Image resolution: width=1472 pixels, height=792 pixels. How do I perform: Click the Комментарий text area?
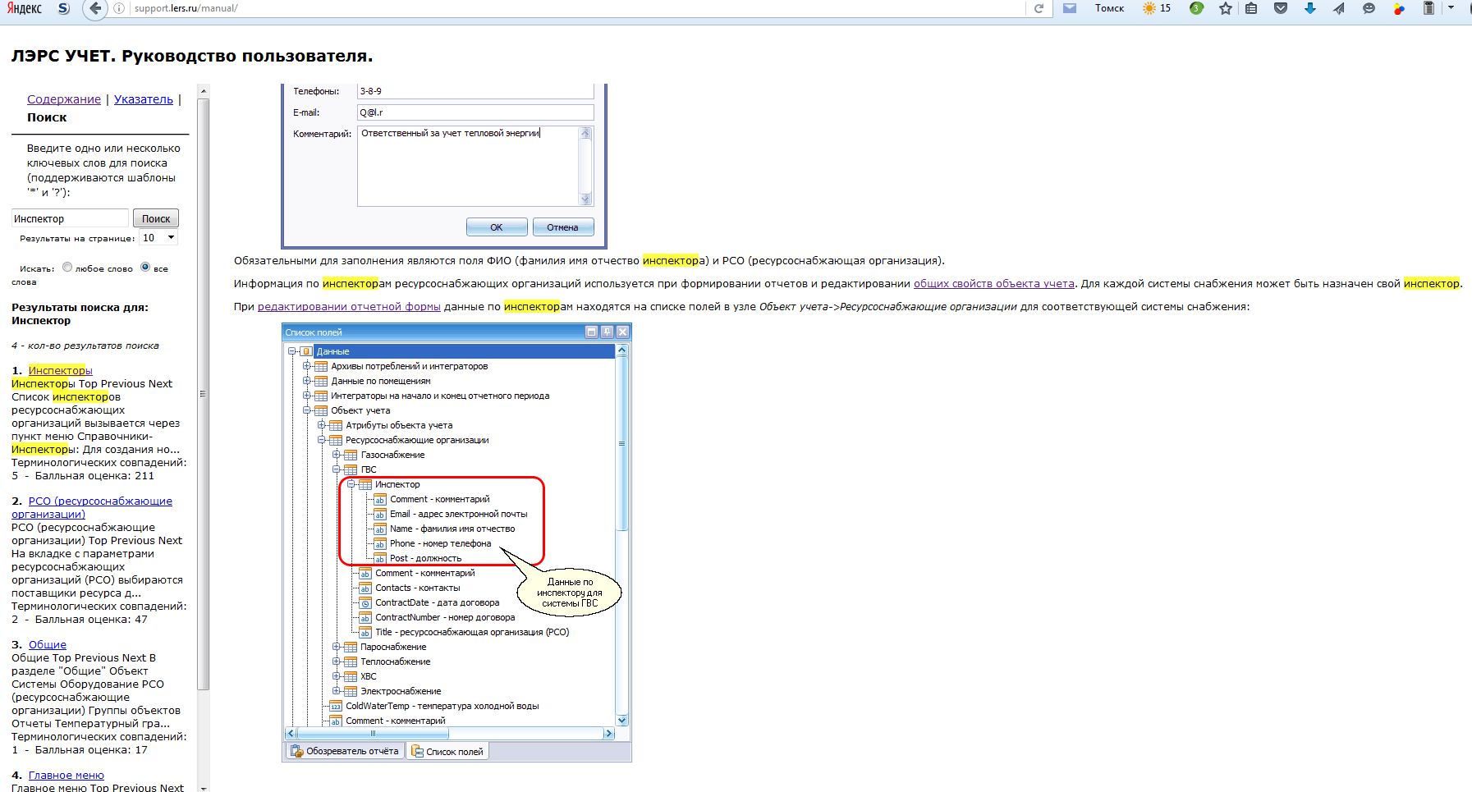[469, 166]
